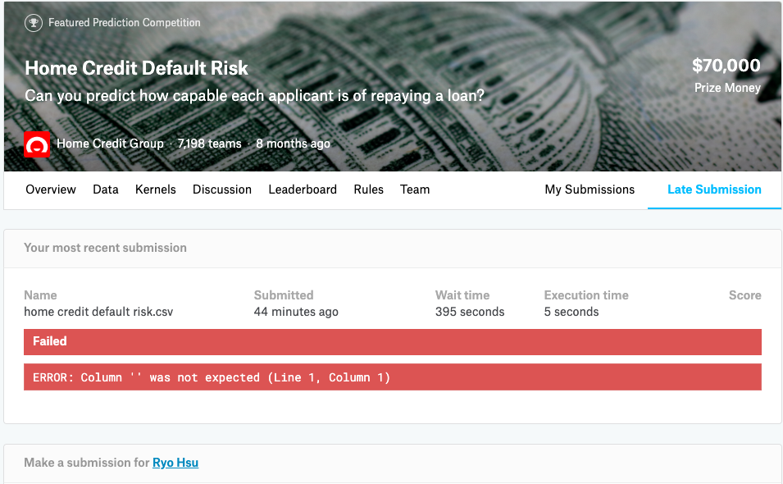Click the Name column header
The width and height of the screenshot is (783, 484).
pos(40,295)
